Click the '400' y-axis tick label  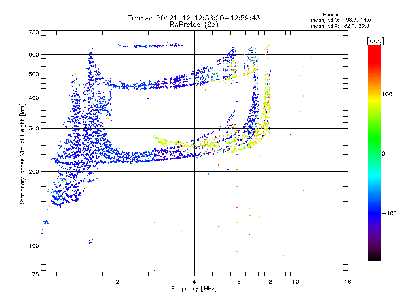(34, 98)
